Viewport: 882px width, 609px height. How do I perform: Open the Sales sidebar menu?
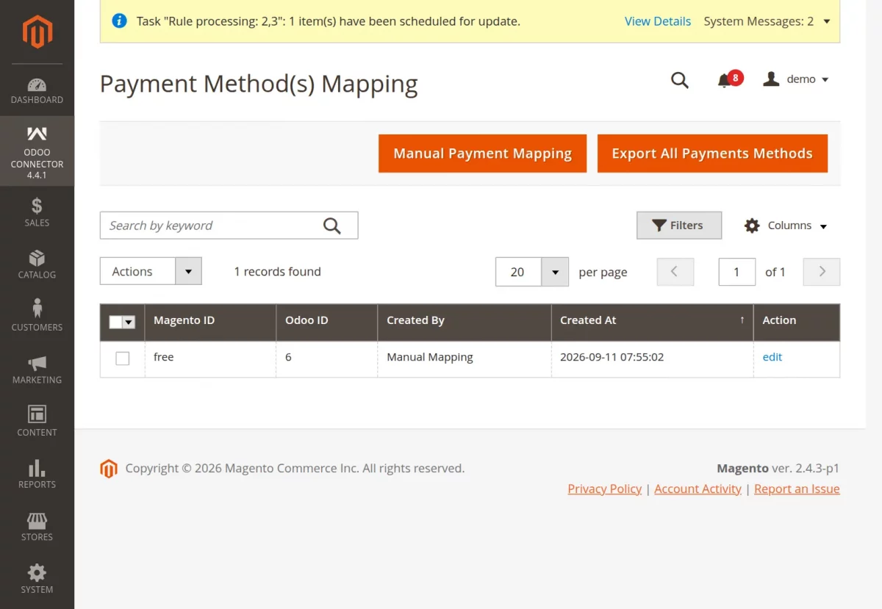point(37,212)
